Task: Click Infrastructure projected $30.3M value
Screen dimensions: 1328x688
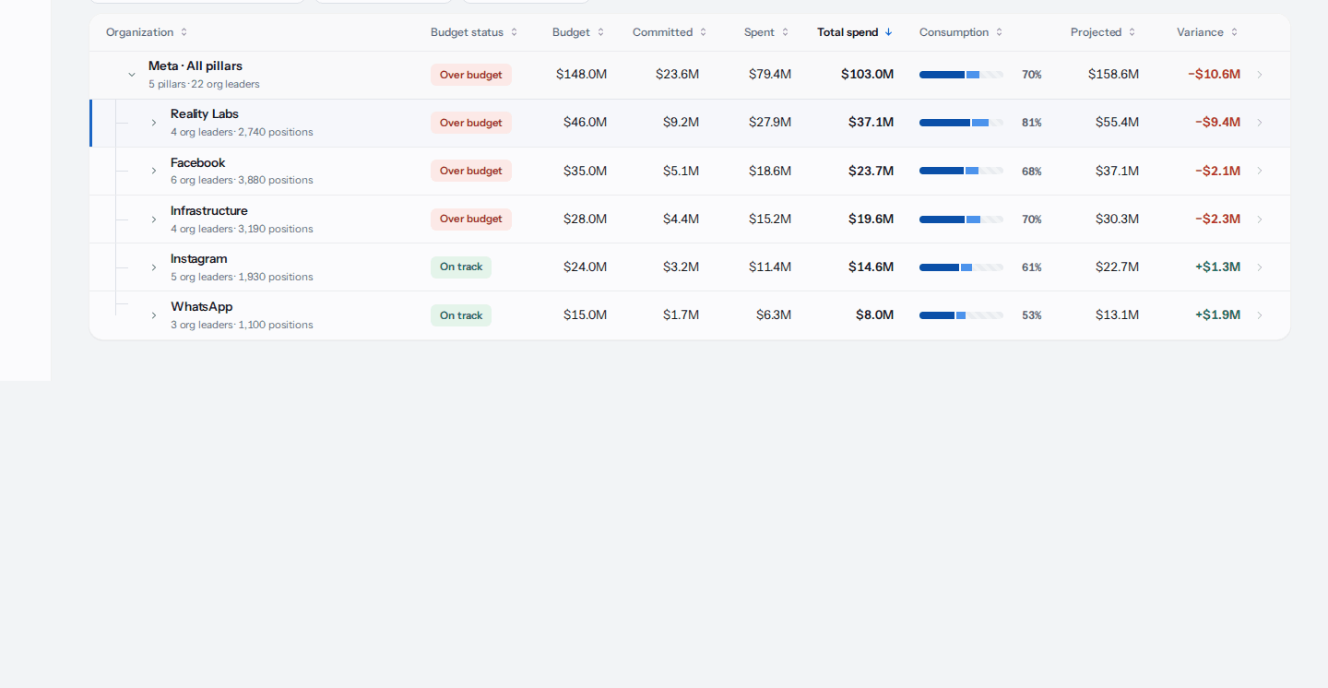Action: [1117, 219]
